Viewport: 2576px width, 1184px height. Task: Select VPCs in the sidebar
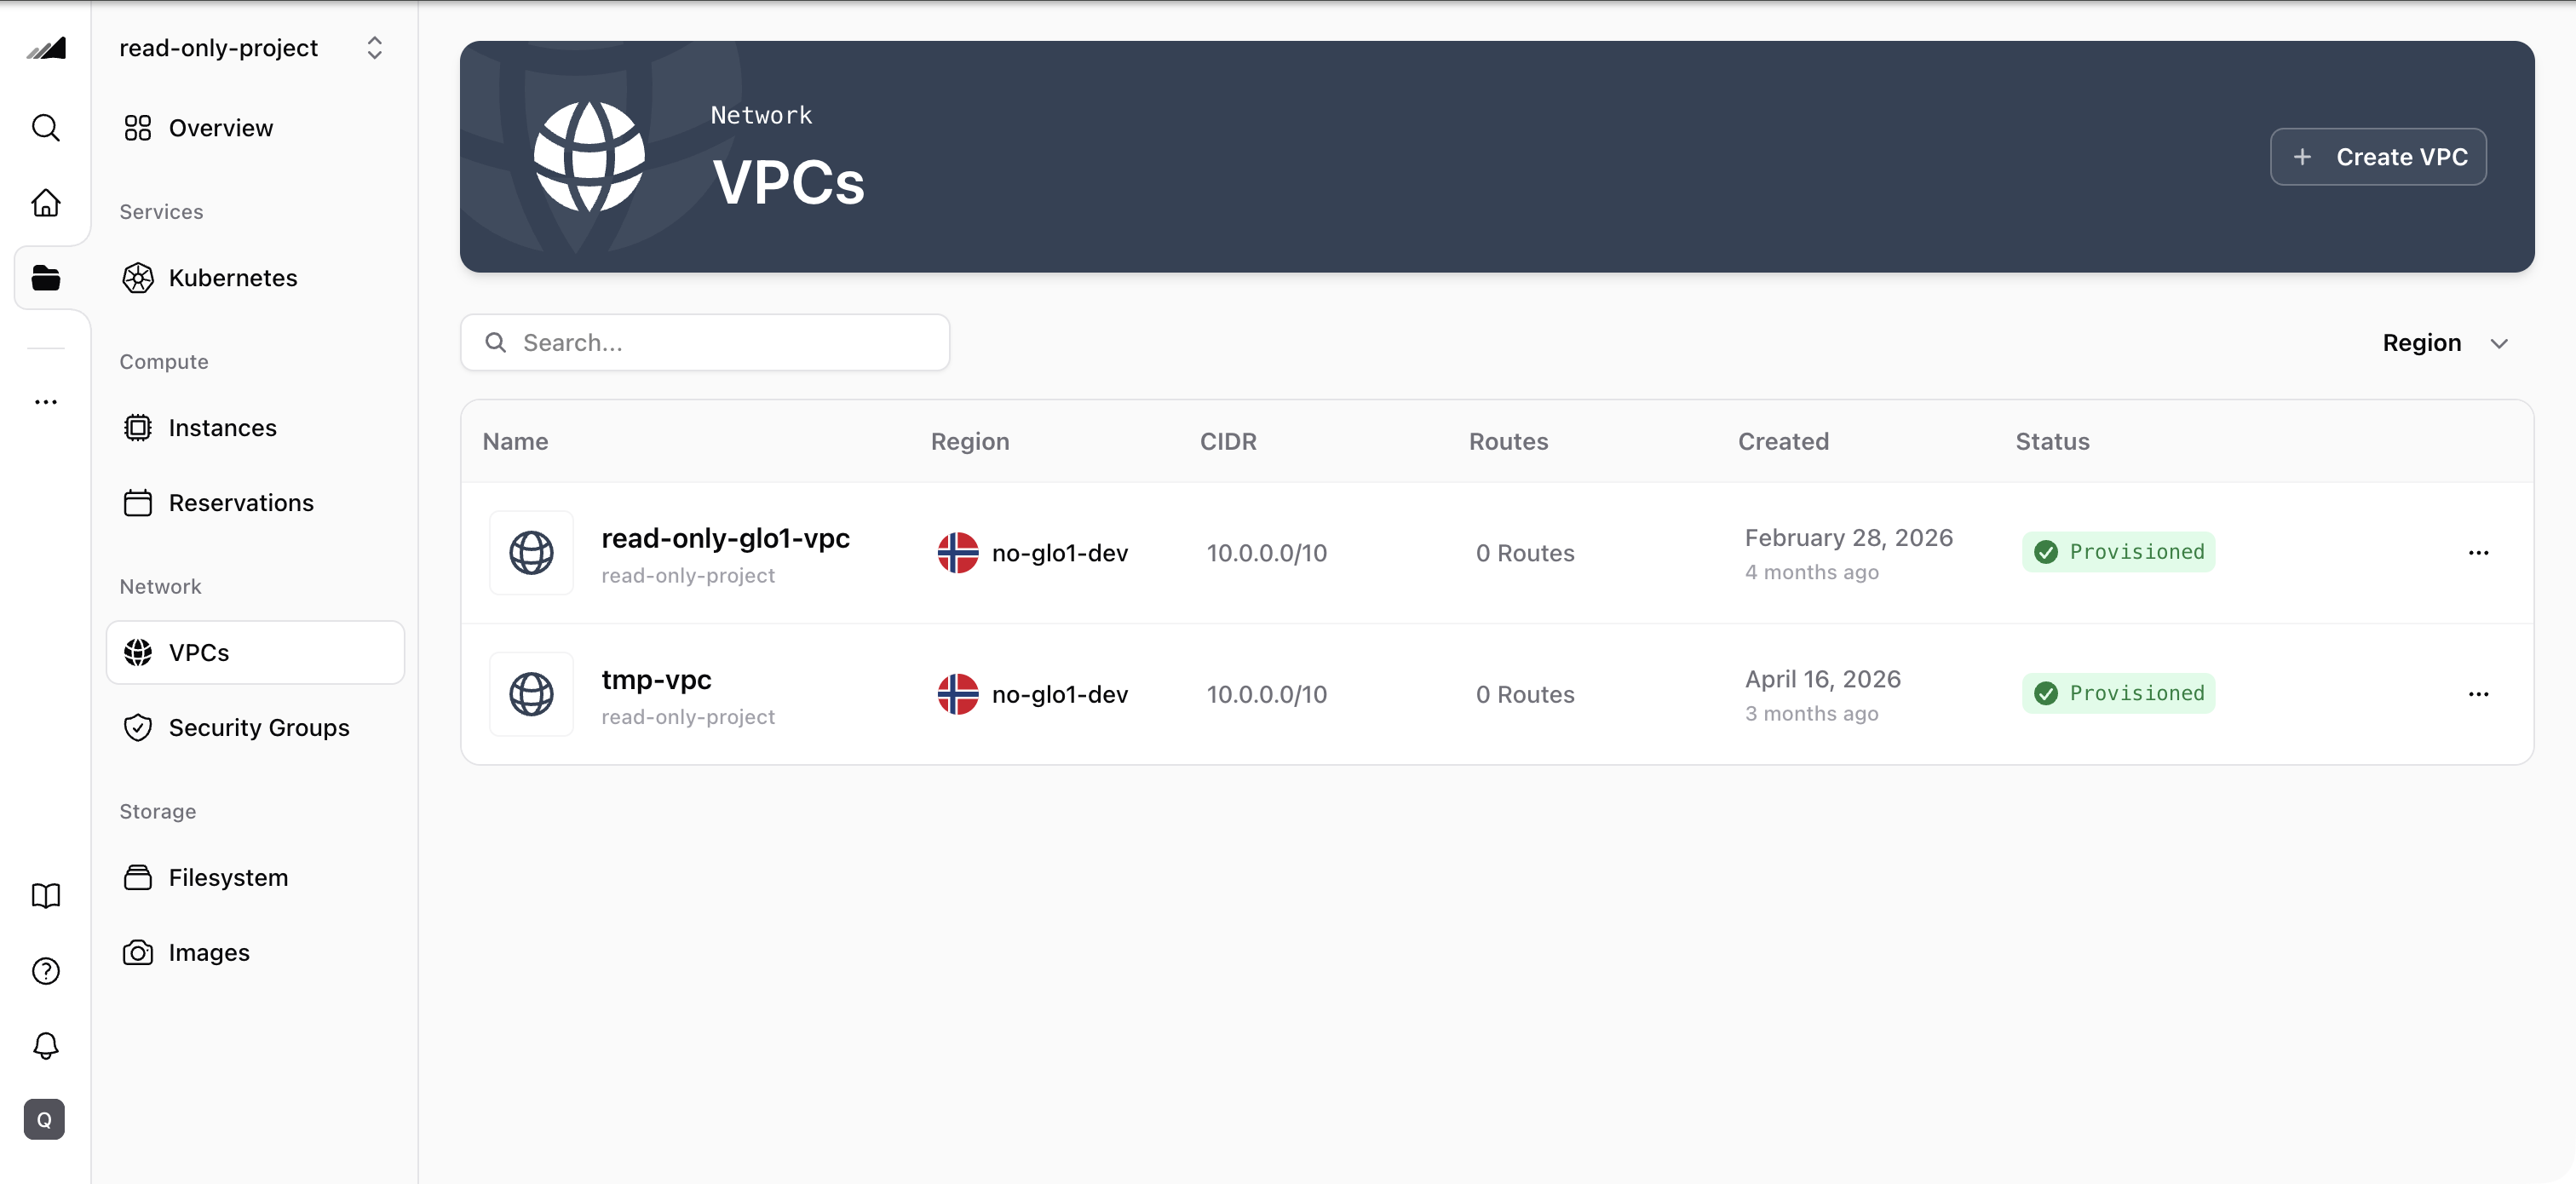coord(256,652)
